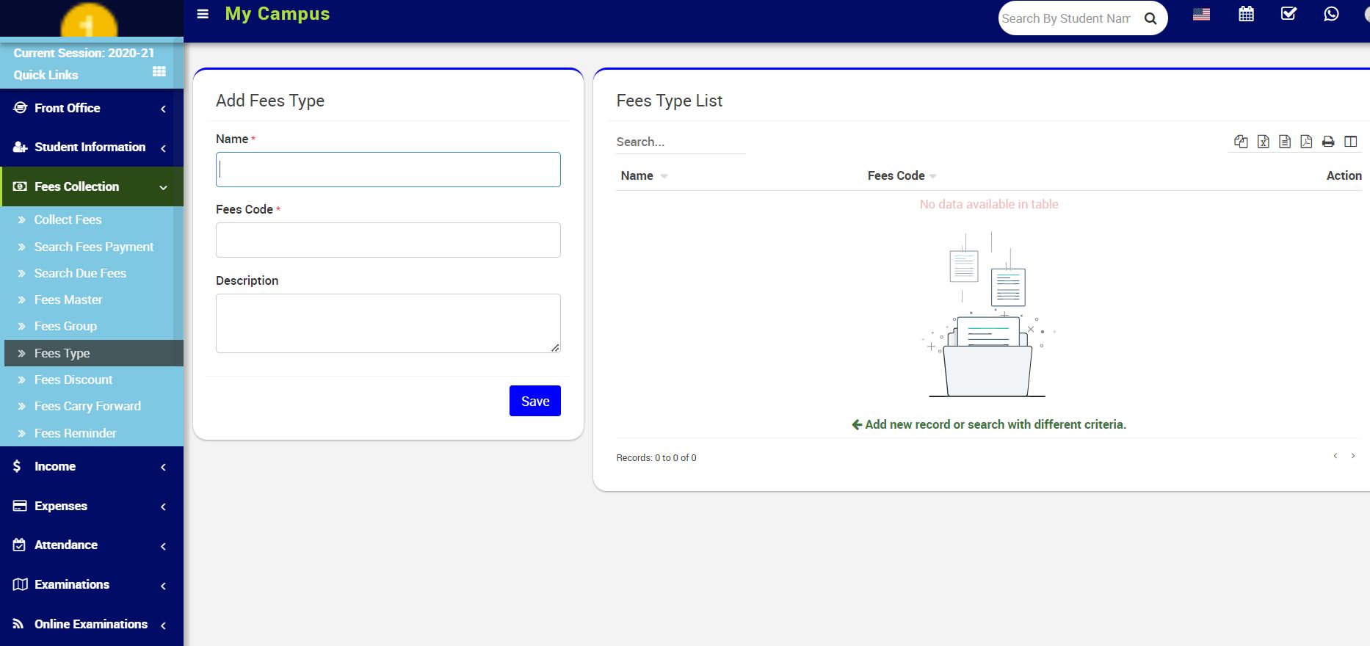Click the search magnifier icon in header
Screen dimensions: 1370x646
pyautogui.click(x=1150, y=18)
